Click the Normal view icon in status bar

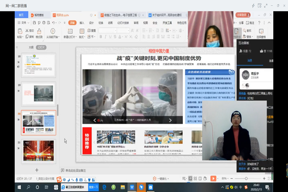(190, 178)
